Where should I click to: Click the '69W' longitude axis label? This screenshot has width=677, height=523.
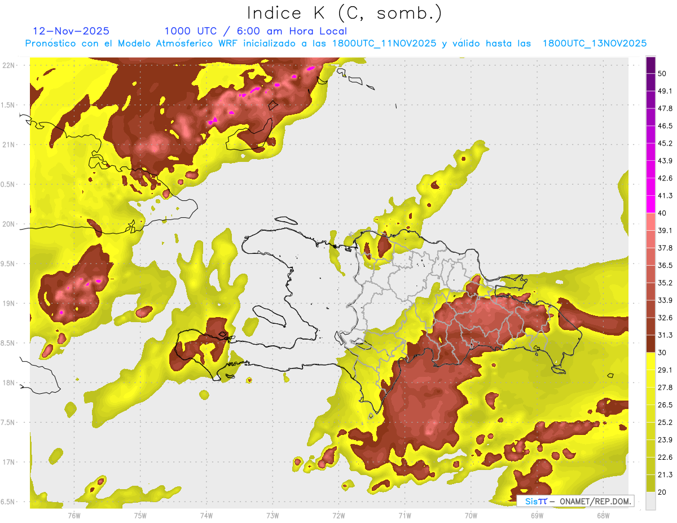537,516
